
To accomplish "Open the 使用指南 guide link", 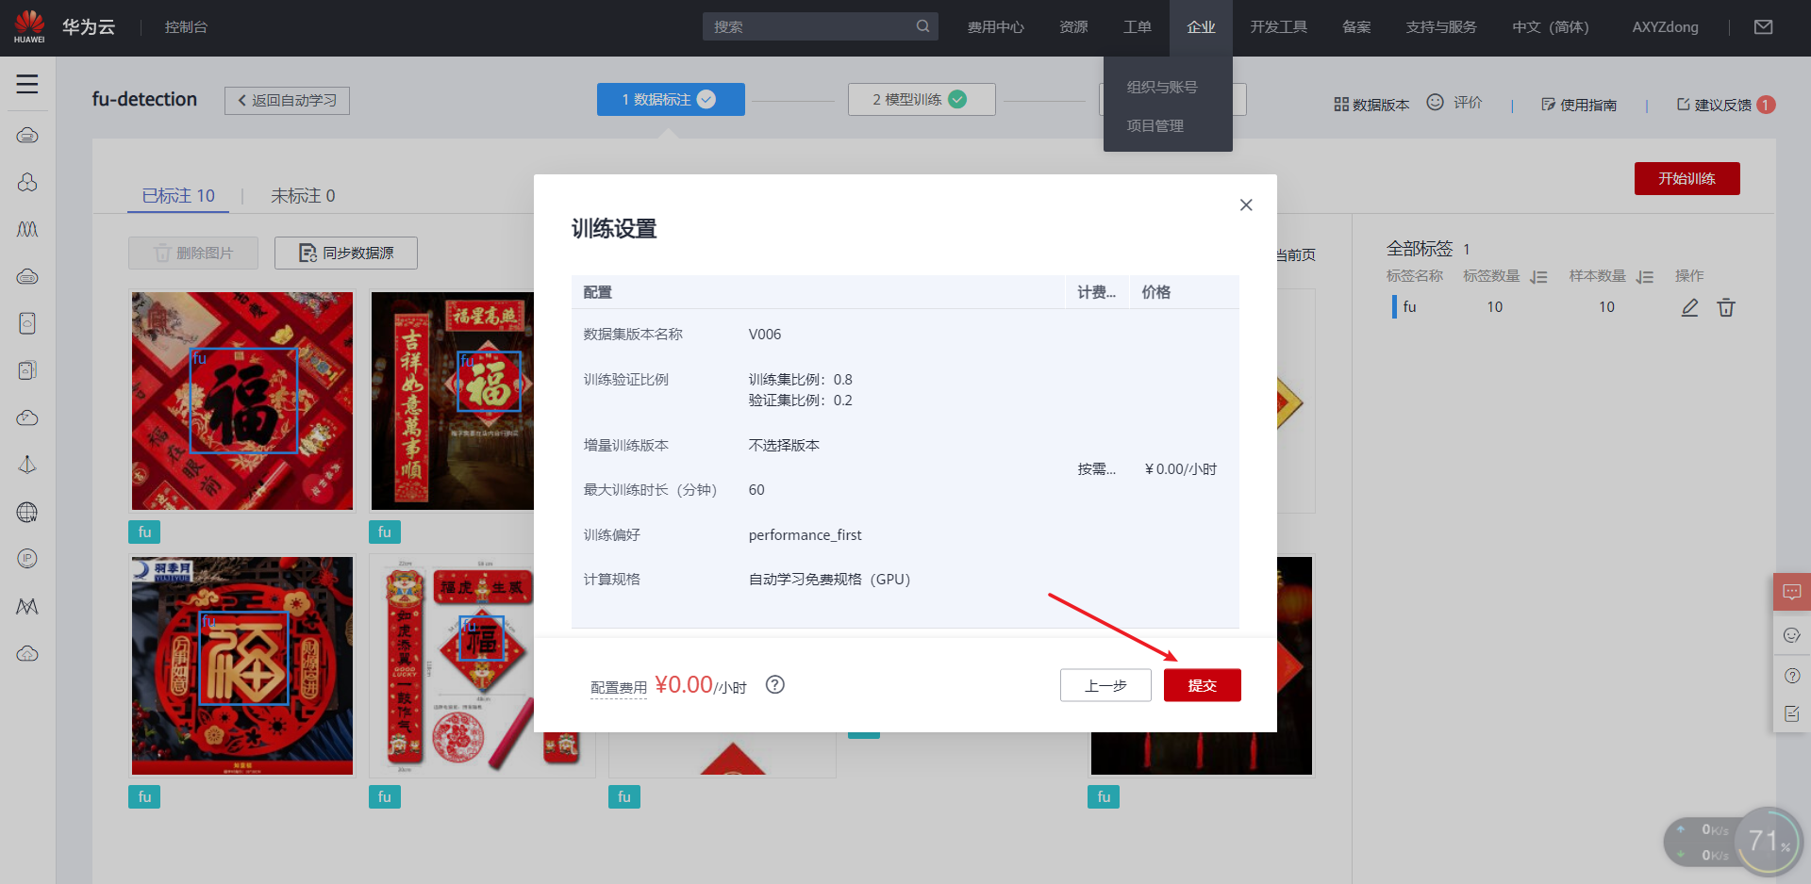I will tap(1579, 105).
